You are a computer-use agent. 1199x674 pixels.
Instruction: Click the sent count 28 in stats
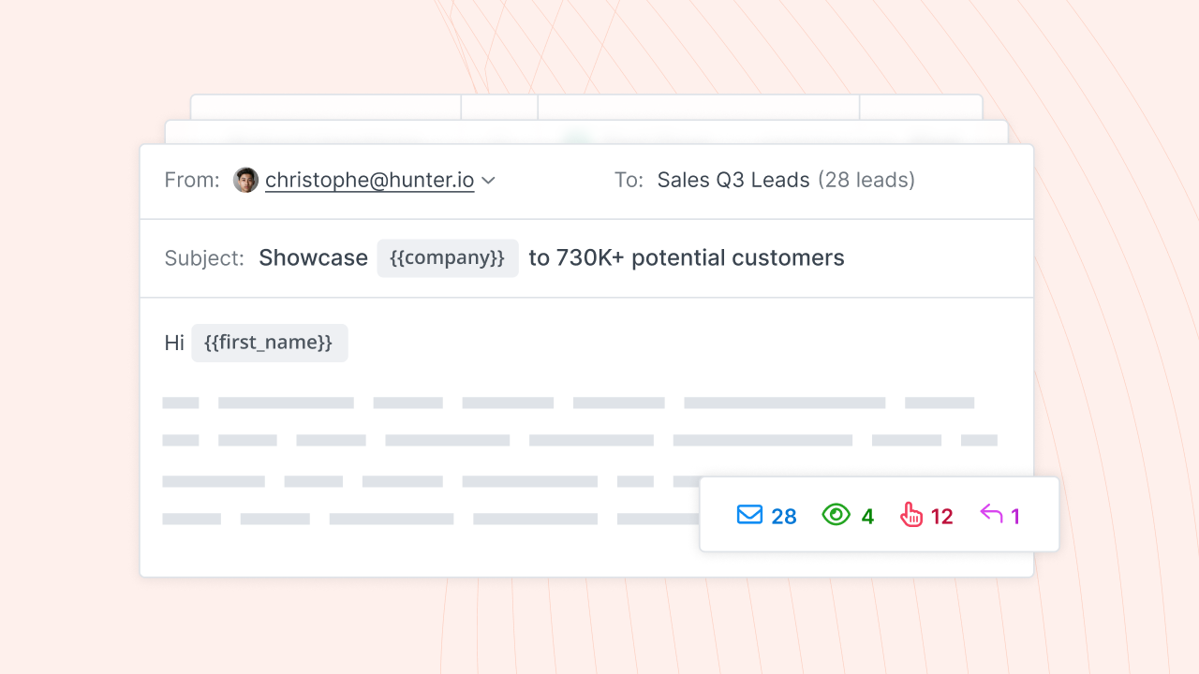point(784,517)
